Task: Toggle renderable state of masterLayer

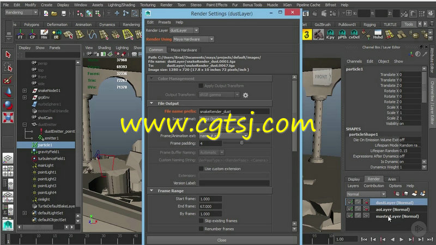Action: tap(350, 216)
